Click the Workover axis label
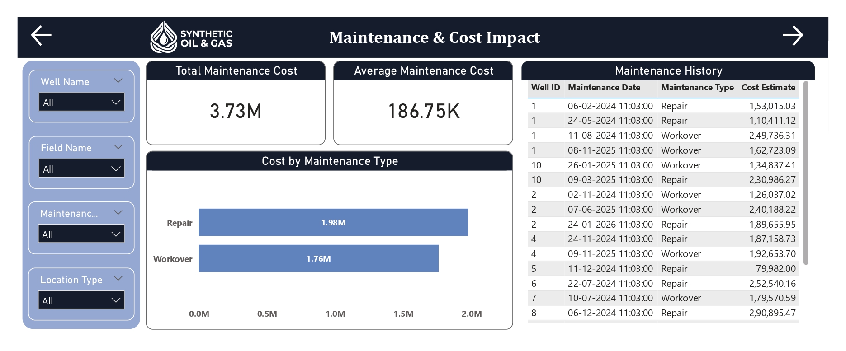 point(173,259)
